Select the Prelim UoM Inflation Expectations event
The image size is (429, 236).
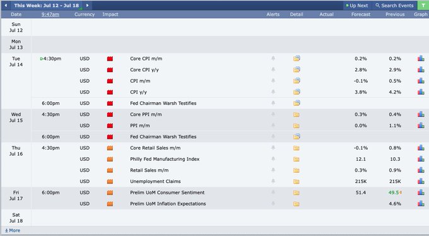[x=168, y=204]
